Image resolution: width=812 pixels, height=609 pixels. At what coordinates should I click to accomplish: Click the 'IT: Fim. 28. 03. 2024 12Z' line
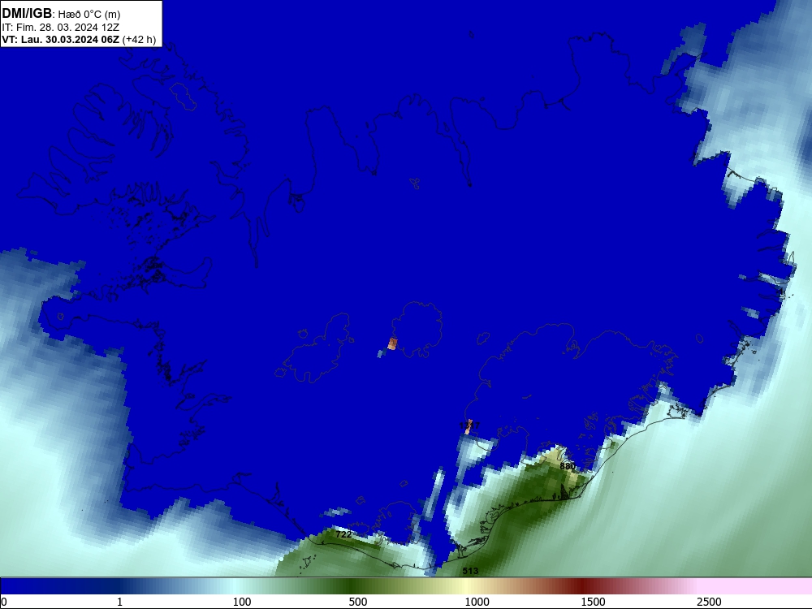[x=61, y=28]
